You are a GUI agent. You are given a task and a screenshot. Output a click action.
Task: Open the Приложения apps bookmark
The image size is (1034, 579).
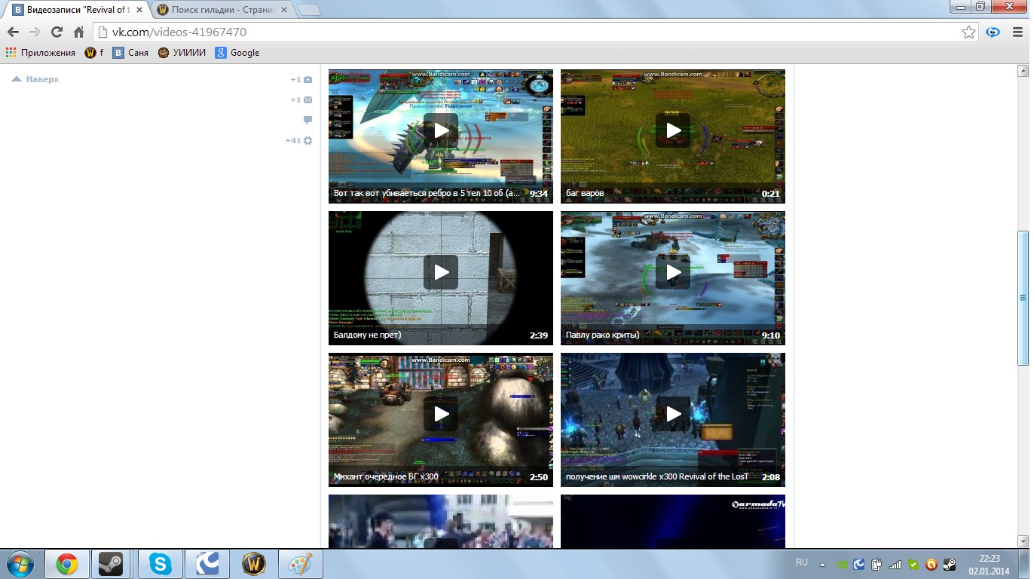[x=41, y=53]
